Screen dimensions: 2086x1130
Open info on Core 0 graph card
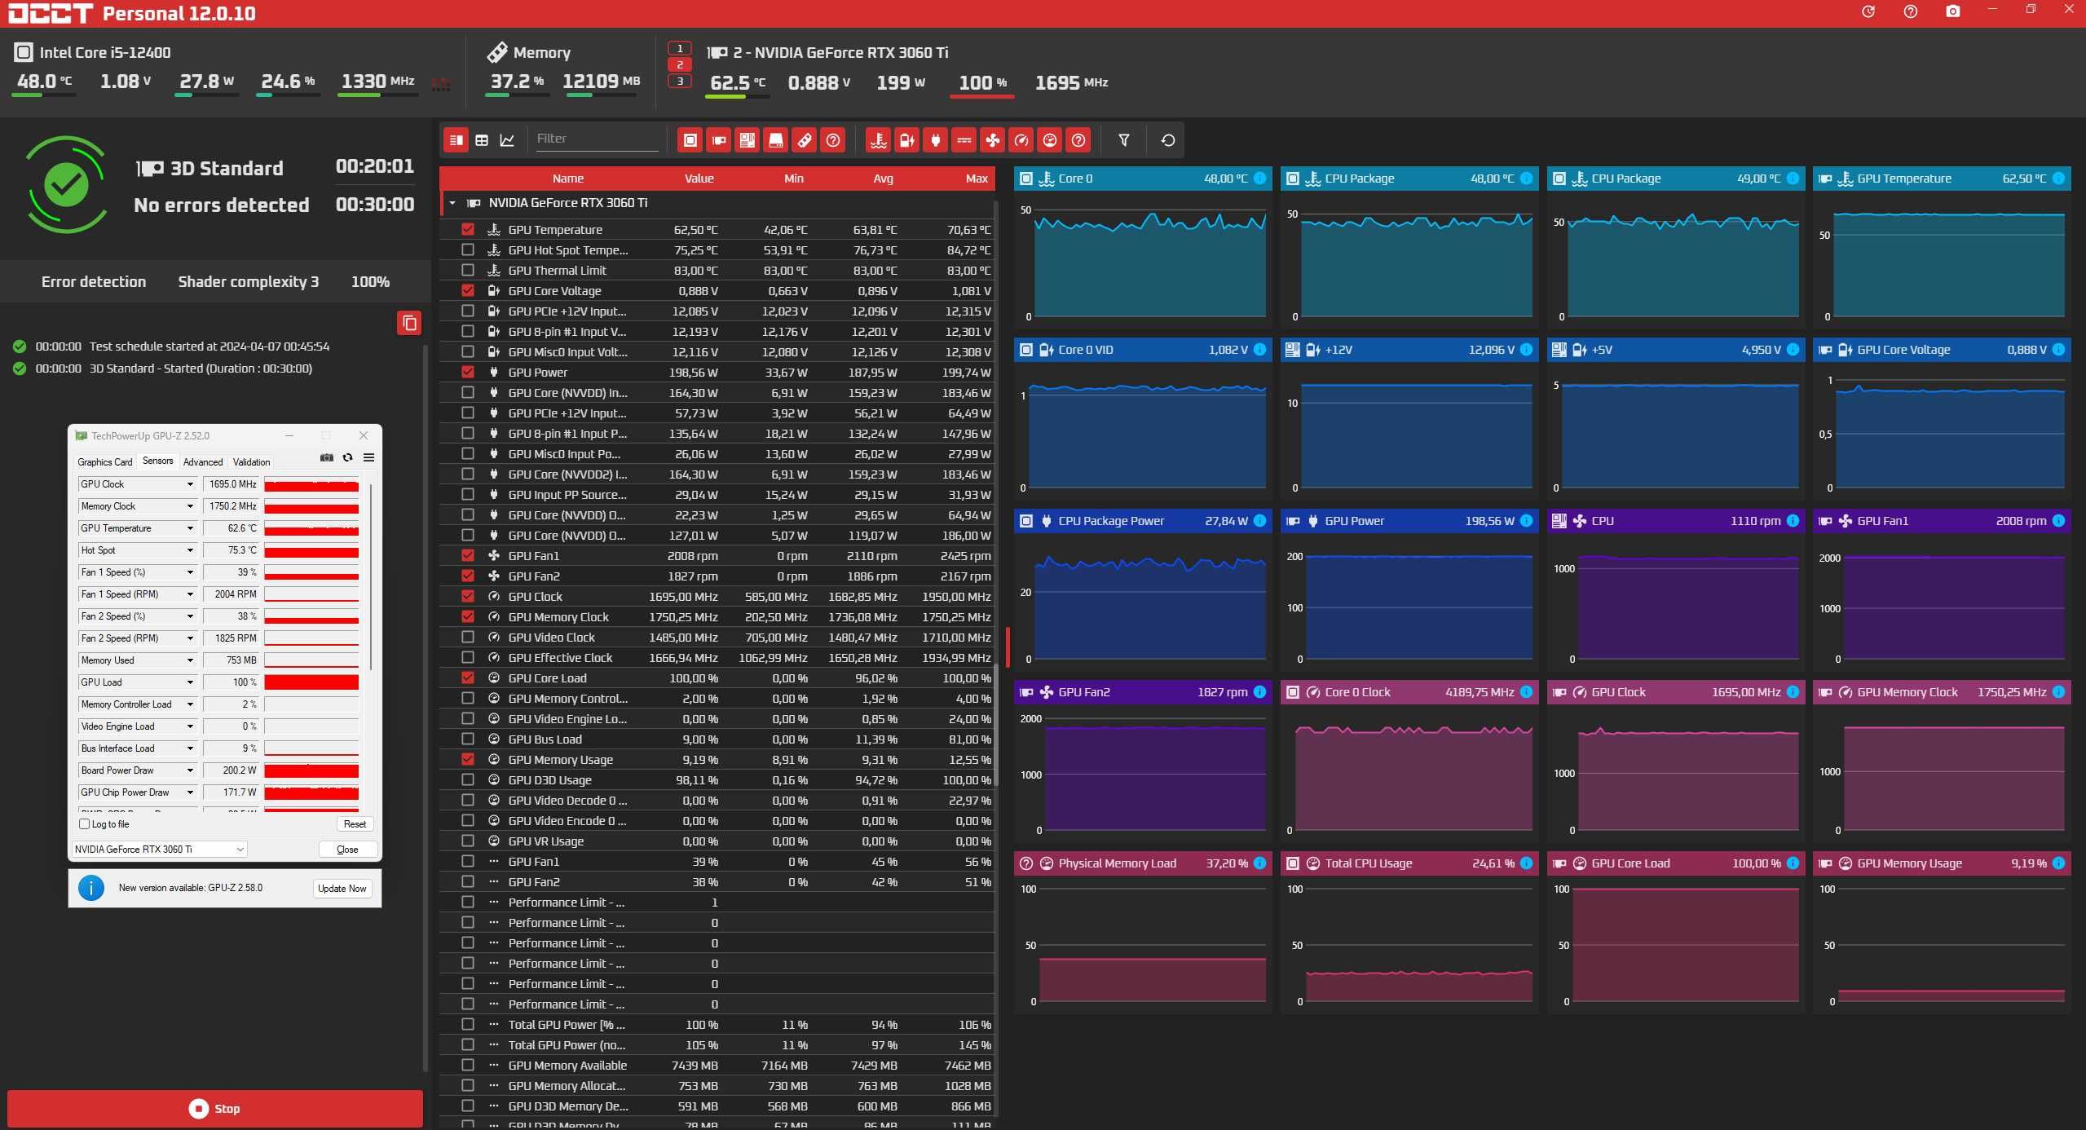(1259, 179)
